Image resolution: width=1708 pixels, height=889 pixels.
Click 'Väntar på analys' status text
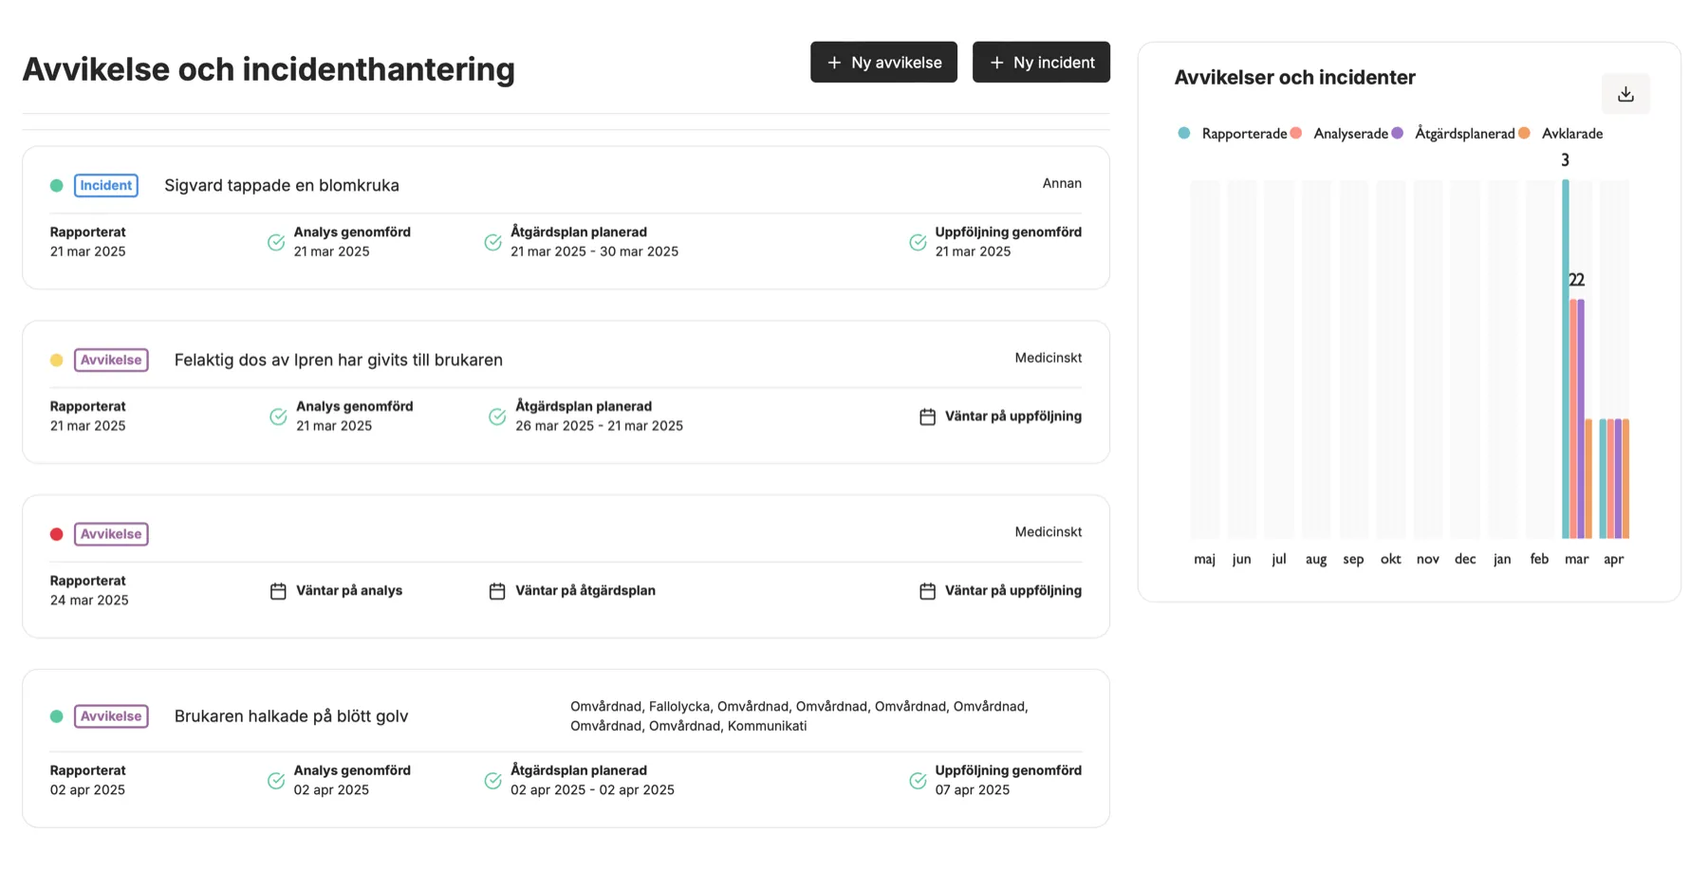click(349, 591)
